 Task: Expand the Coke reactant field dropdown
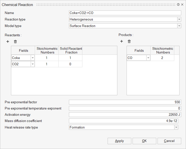(33, 58)
